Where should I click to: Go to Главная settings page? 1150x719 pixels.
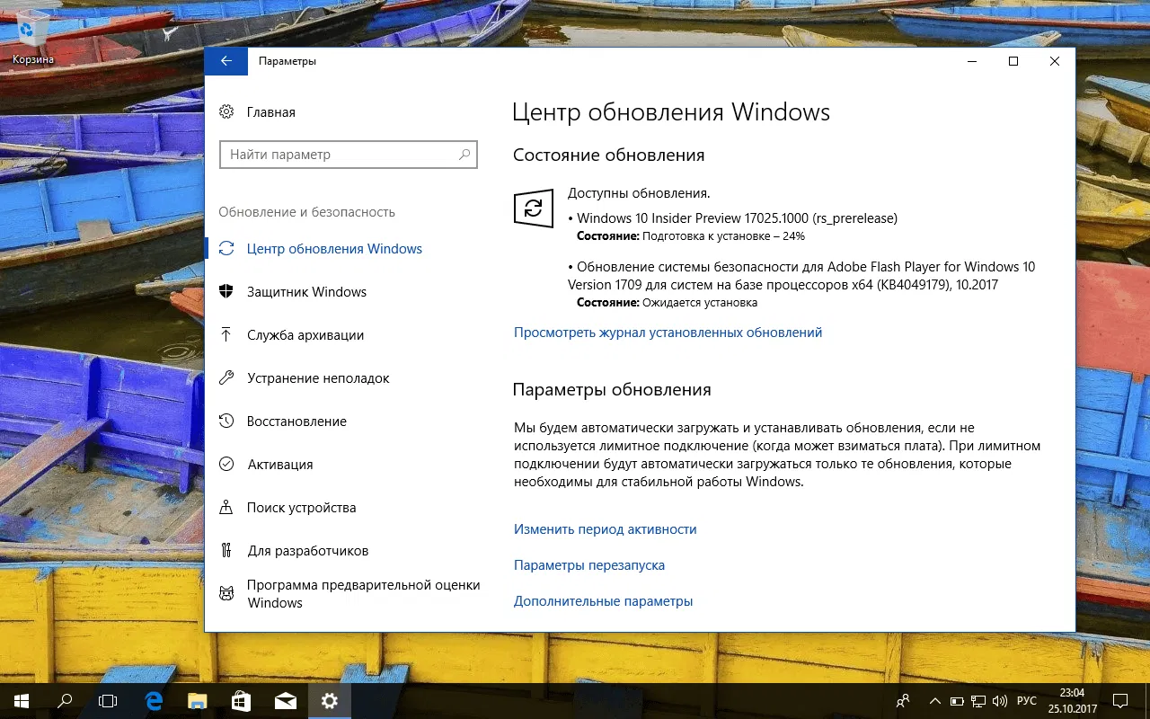[x=270, y=111]
